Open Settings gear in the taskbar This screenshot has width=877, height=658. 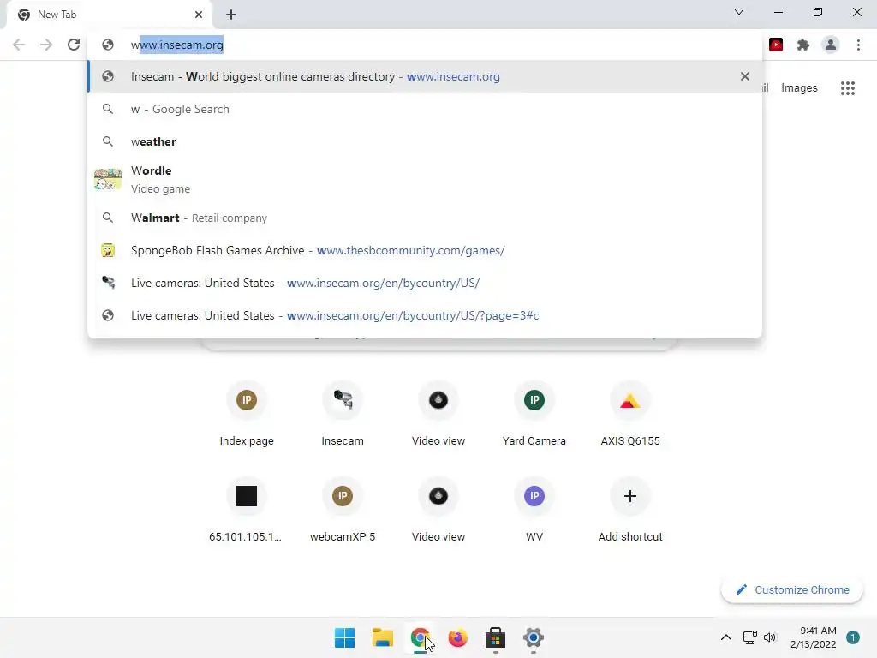pos(534,637)
